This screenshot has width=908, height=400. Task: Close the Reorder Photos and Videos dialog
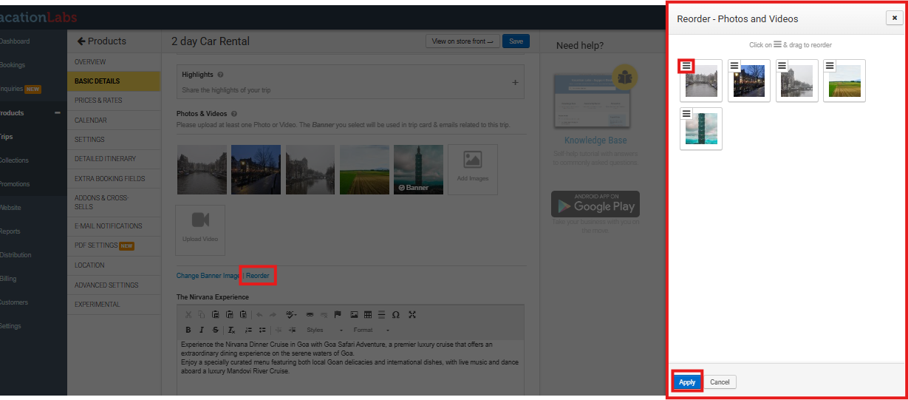coord(893,18)
